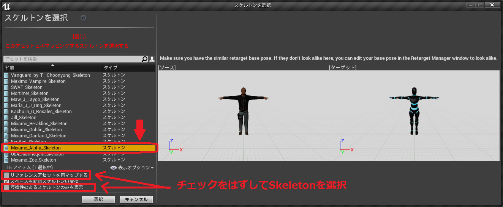Click the Unreal Engine logo icon

(6, 5)
